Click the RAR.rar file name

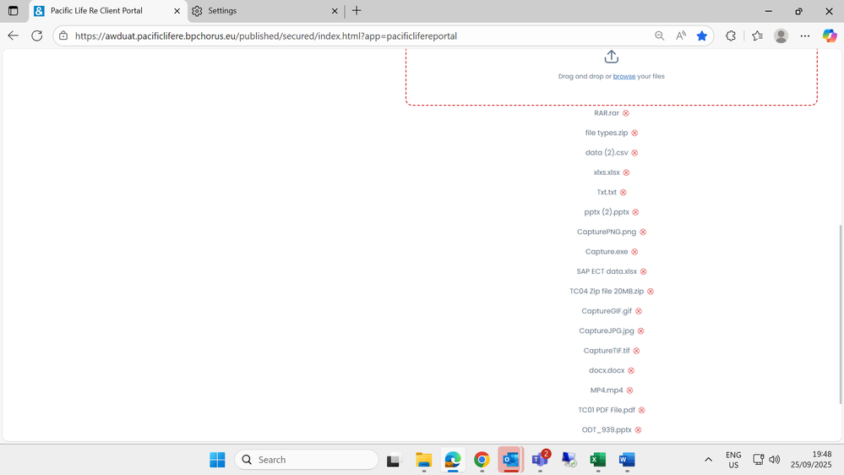607,113
